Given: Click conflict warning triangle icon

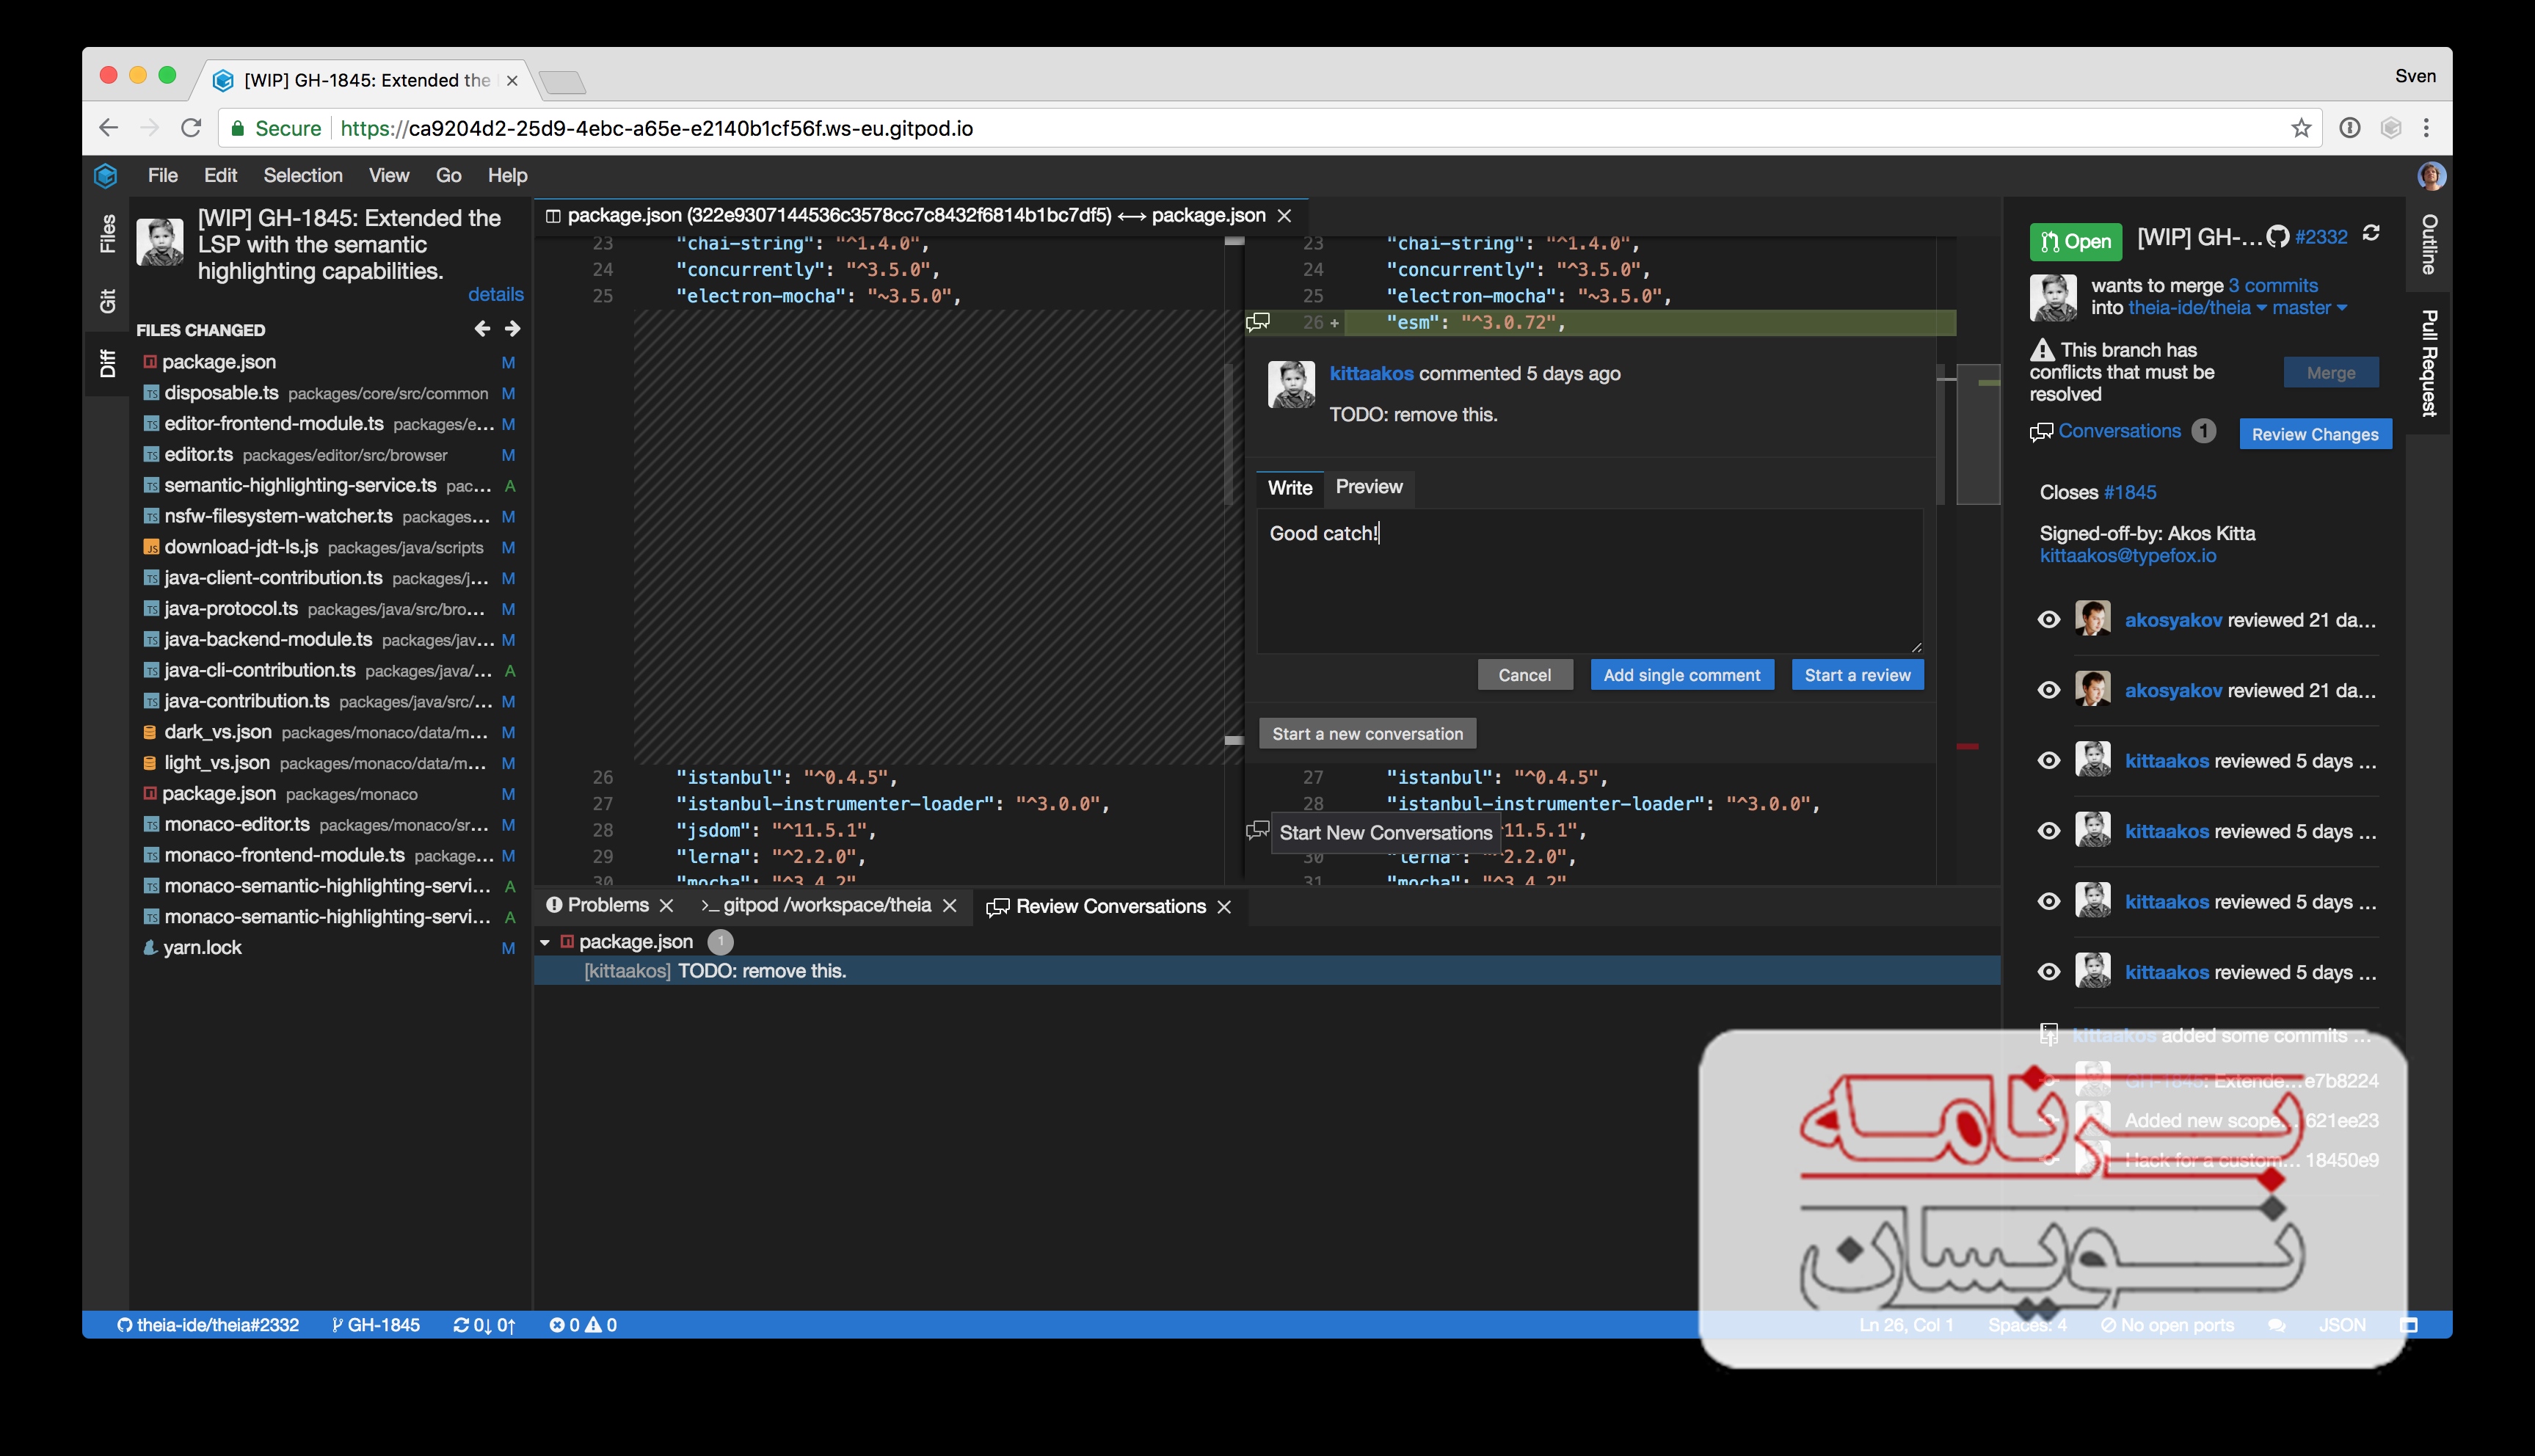Looking at the screenshot, I should 2042,350.
